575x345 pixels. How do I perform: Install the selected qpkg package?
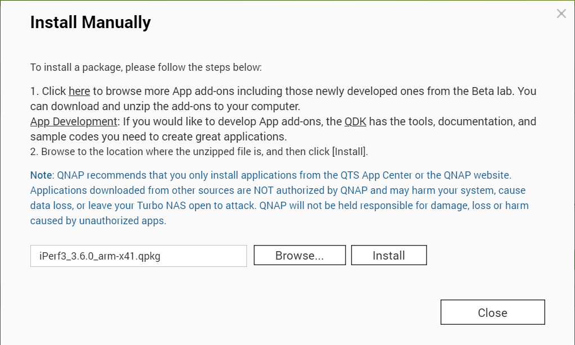[x=389, y=255]
